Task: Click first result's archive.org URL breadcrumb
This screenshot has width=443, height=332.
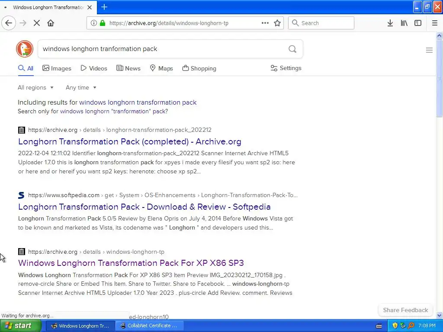Action: pyautogui.click(x=119, y=130)
